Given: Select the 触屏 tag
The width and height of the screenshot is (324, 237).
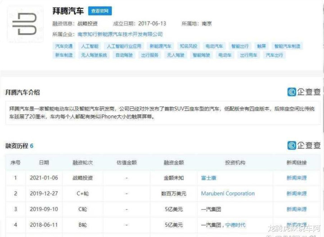Looking at the screenshot, I should 261,46.
